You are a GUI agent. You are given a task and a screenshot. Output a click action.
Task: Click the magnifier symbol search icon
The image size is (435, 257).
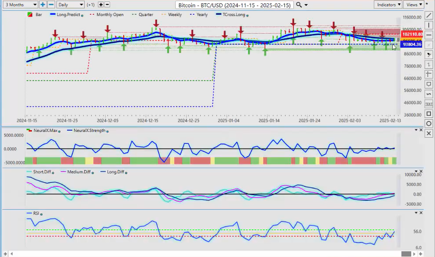[x=299, y=5]
